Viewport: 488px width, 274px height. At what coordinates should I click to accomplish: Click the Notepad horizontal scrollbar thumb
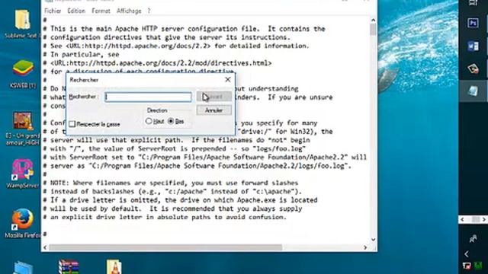(165, 247)
